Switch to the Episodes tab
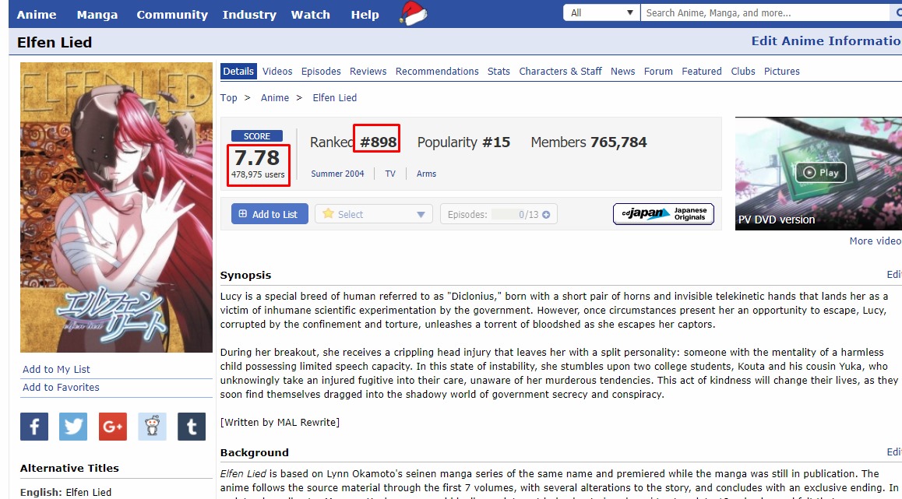Viewport: 902px width, 499px height. [x=321, y=71]
